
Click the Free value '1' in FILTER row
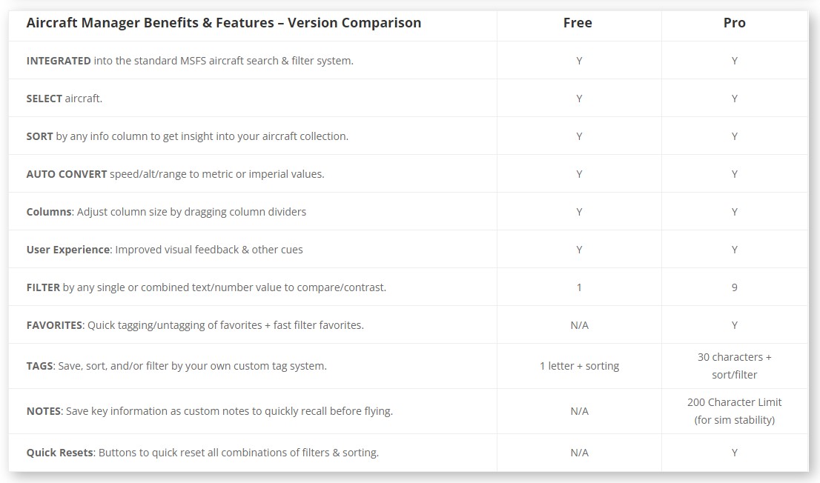[x=579, y=287]
